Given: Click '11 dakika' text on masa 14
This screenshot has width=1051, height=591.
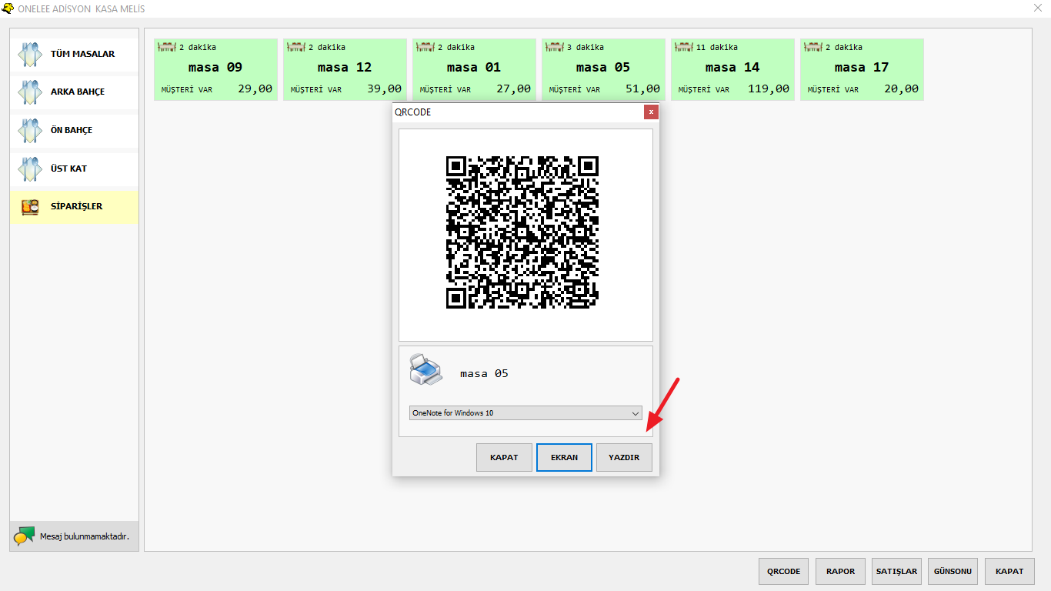Looking at the screenshot, I should pos(717,48).
